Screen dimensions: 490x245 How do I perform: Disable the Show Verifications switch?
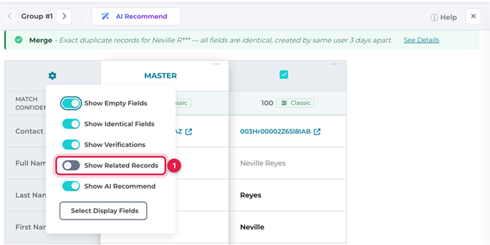71,144
